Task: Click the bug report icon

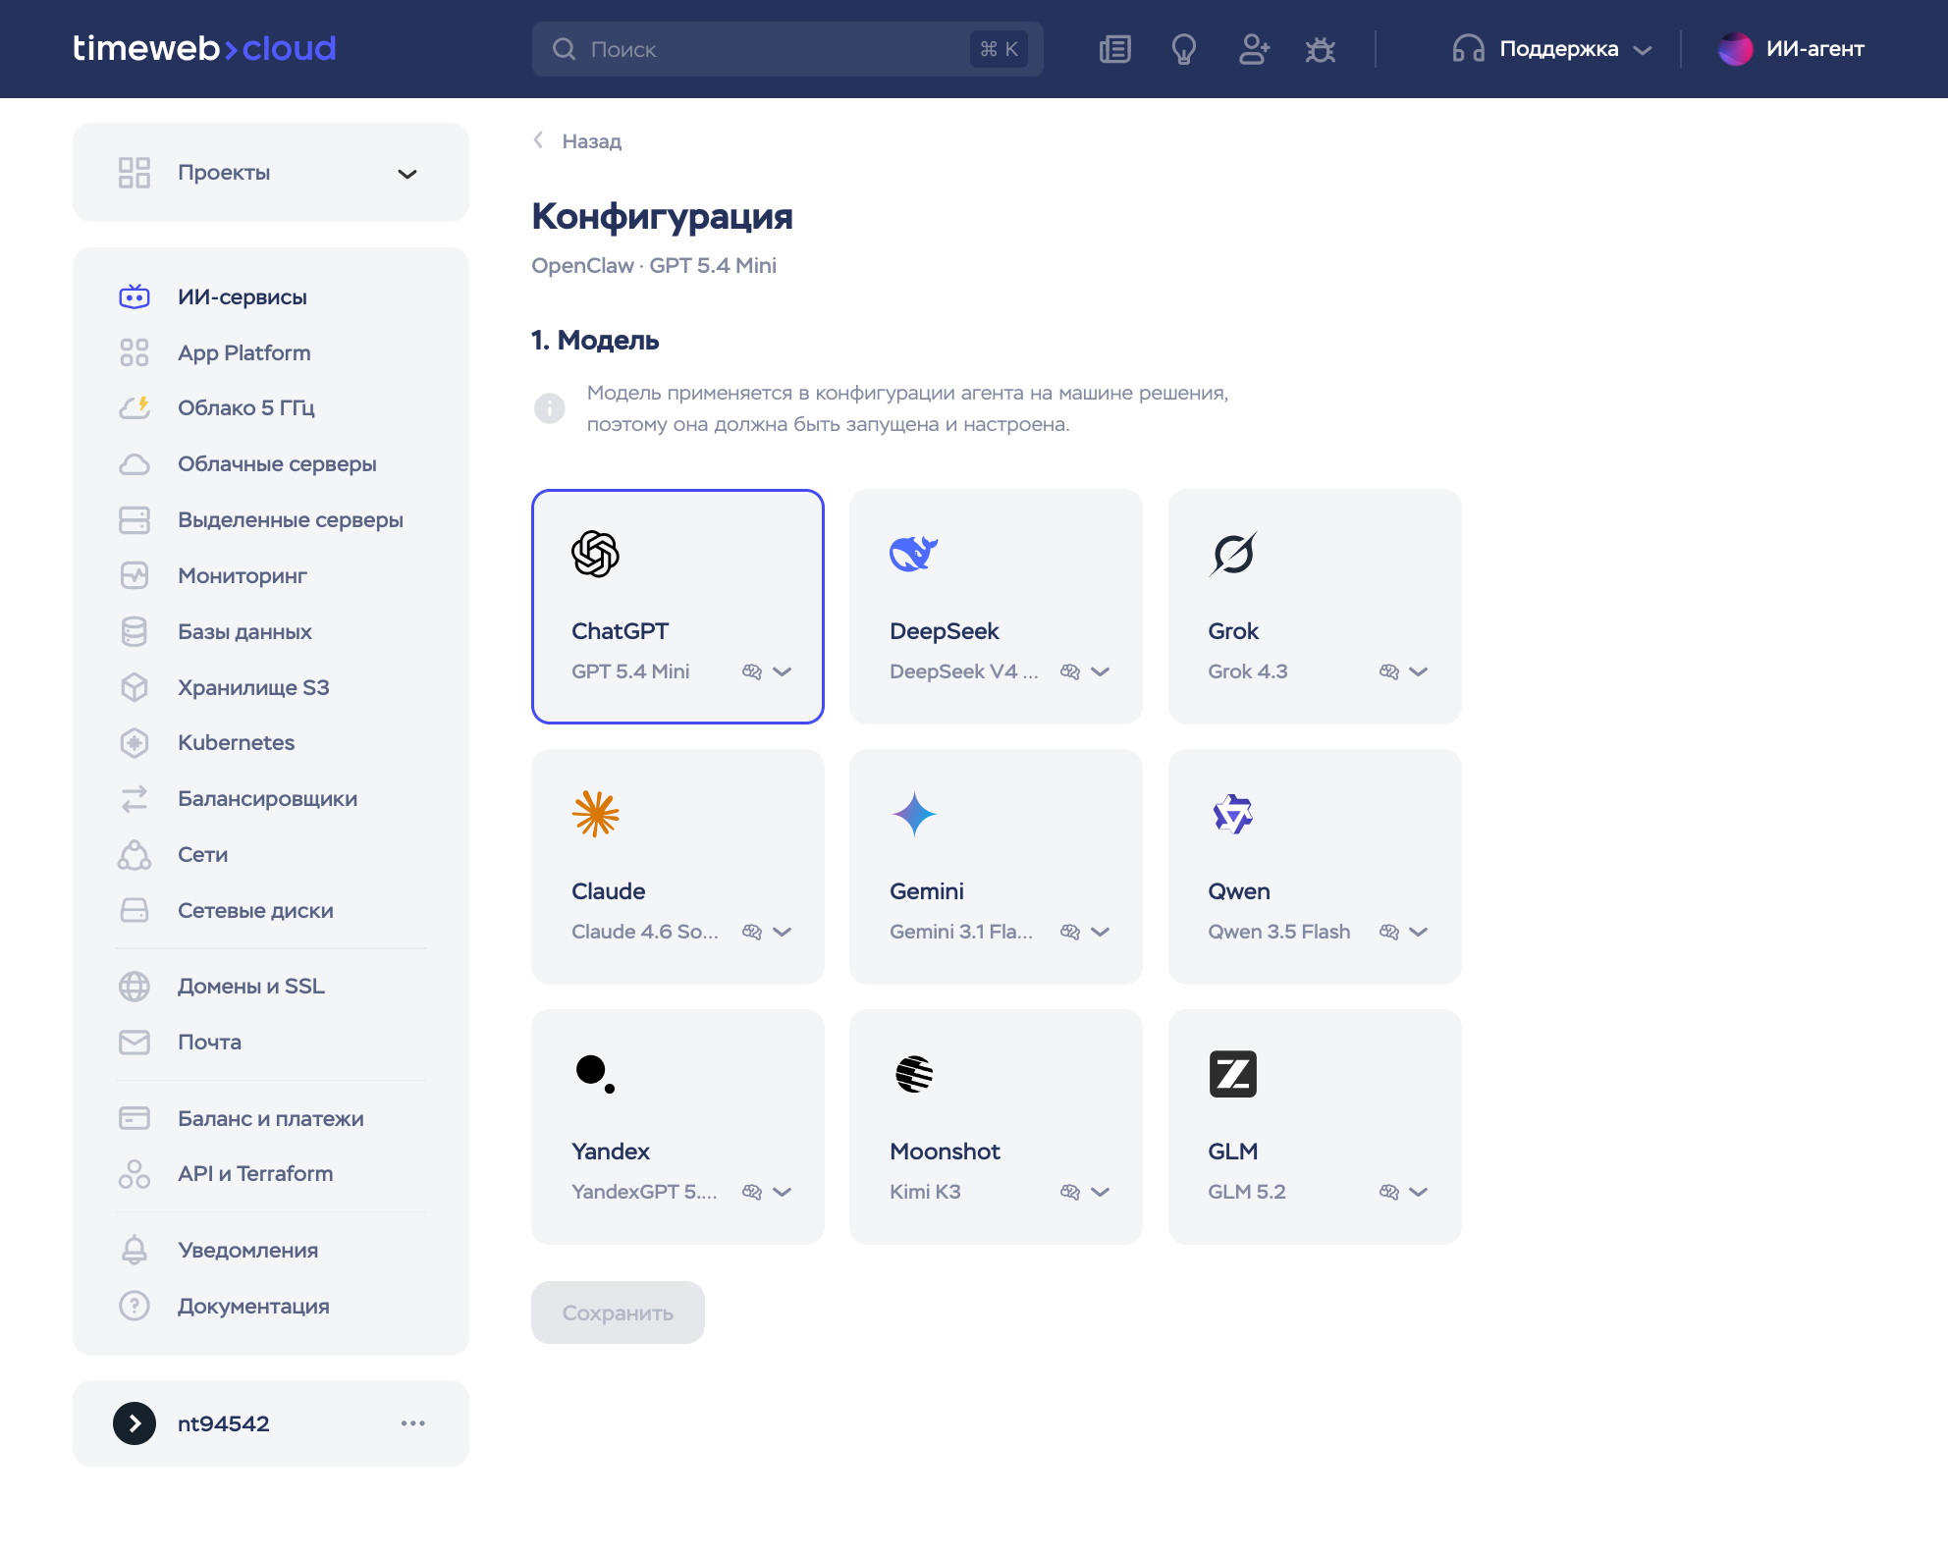Action: point(1321,49)
